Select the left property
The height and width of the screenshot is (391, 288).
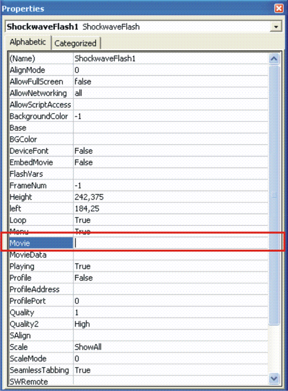click(x=41, y=209)
